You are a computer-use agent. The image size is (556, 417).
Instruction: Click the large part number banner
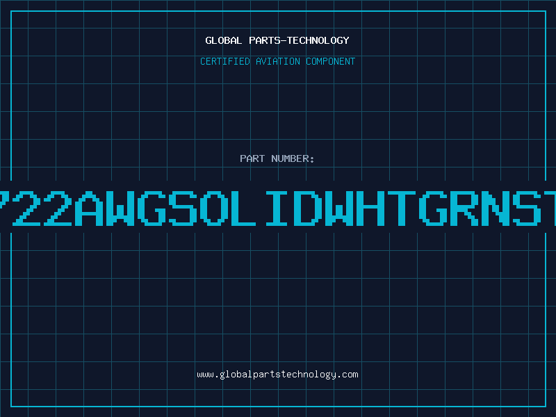(278, 207)
